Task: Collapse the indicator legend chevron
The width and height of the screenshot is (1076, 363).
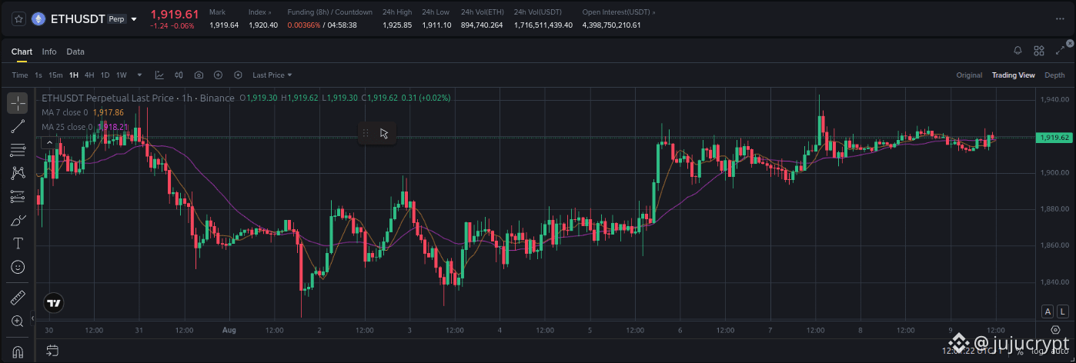Action: pyautogui.click(x=48, y=142)
